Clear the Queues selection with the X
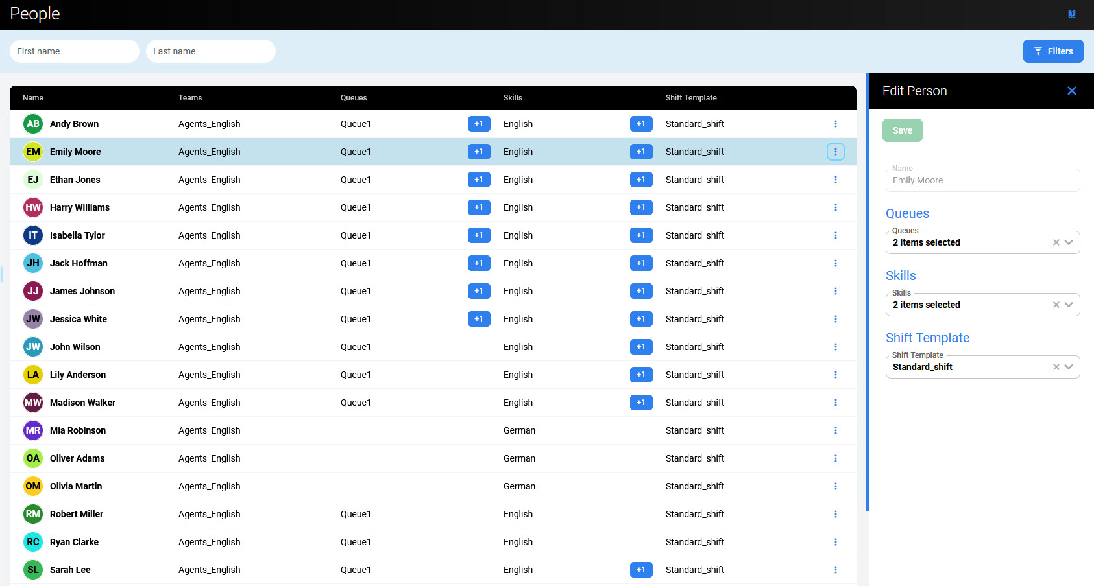The height and width of the screenshot is (586, 1094). 1056,242
